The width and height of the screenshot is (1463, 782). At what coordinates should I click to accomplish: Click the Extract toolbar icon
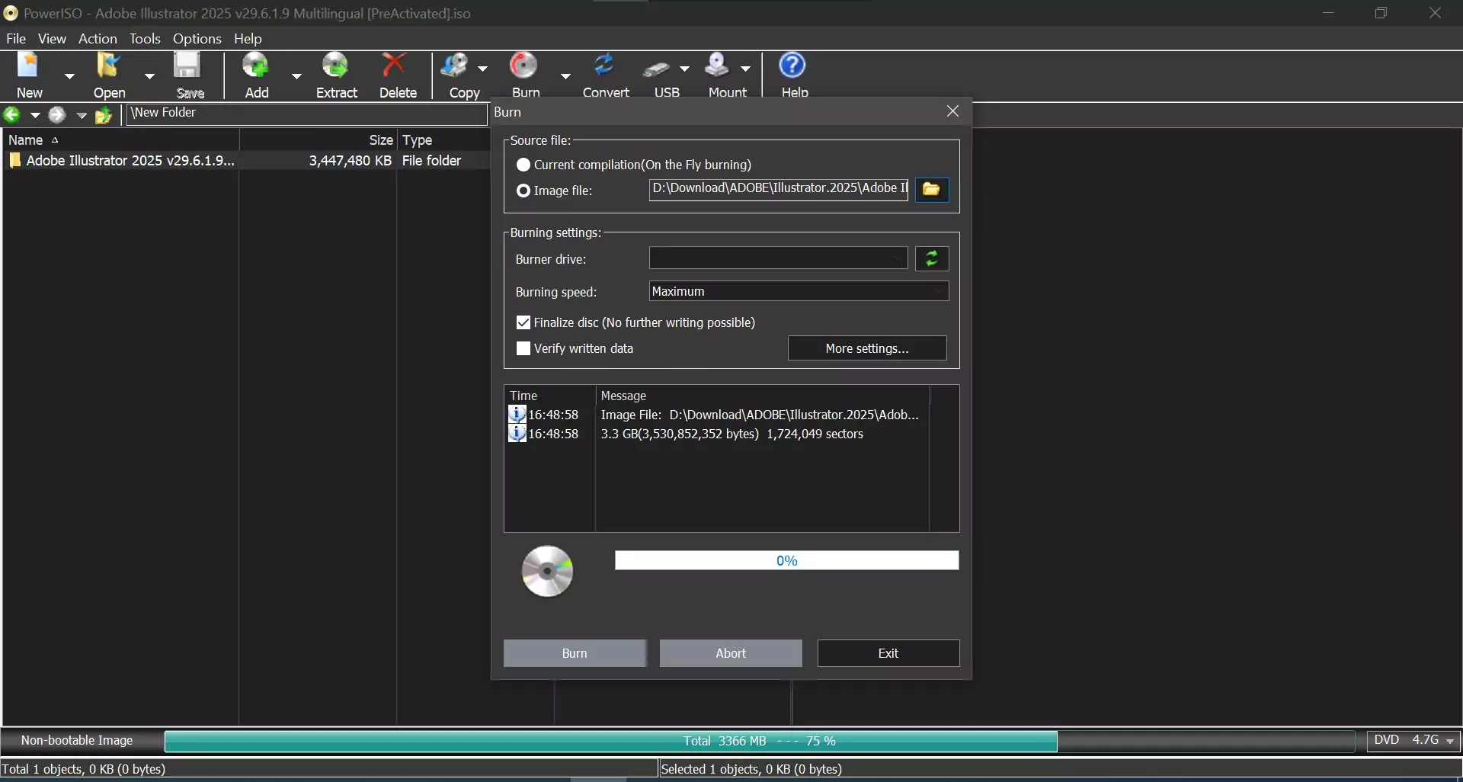click(335, 67)
